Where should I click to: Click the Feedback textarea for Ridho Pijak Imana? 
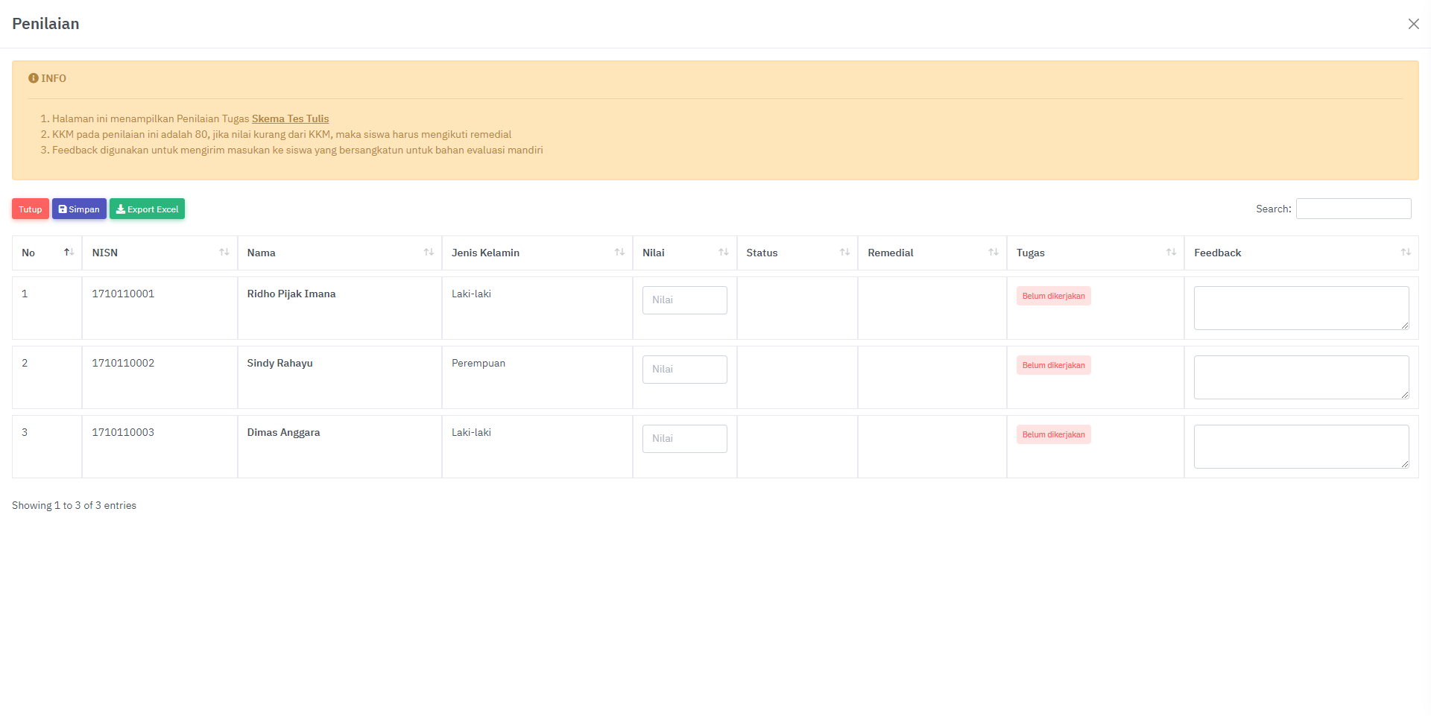pyautogui.click(x=1301, y=308)
